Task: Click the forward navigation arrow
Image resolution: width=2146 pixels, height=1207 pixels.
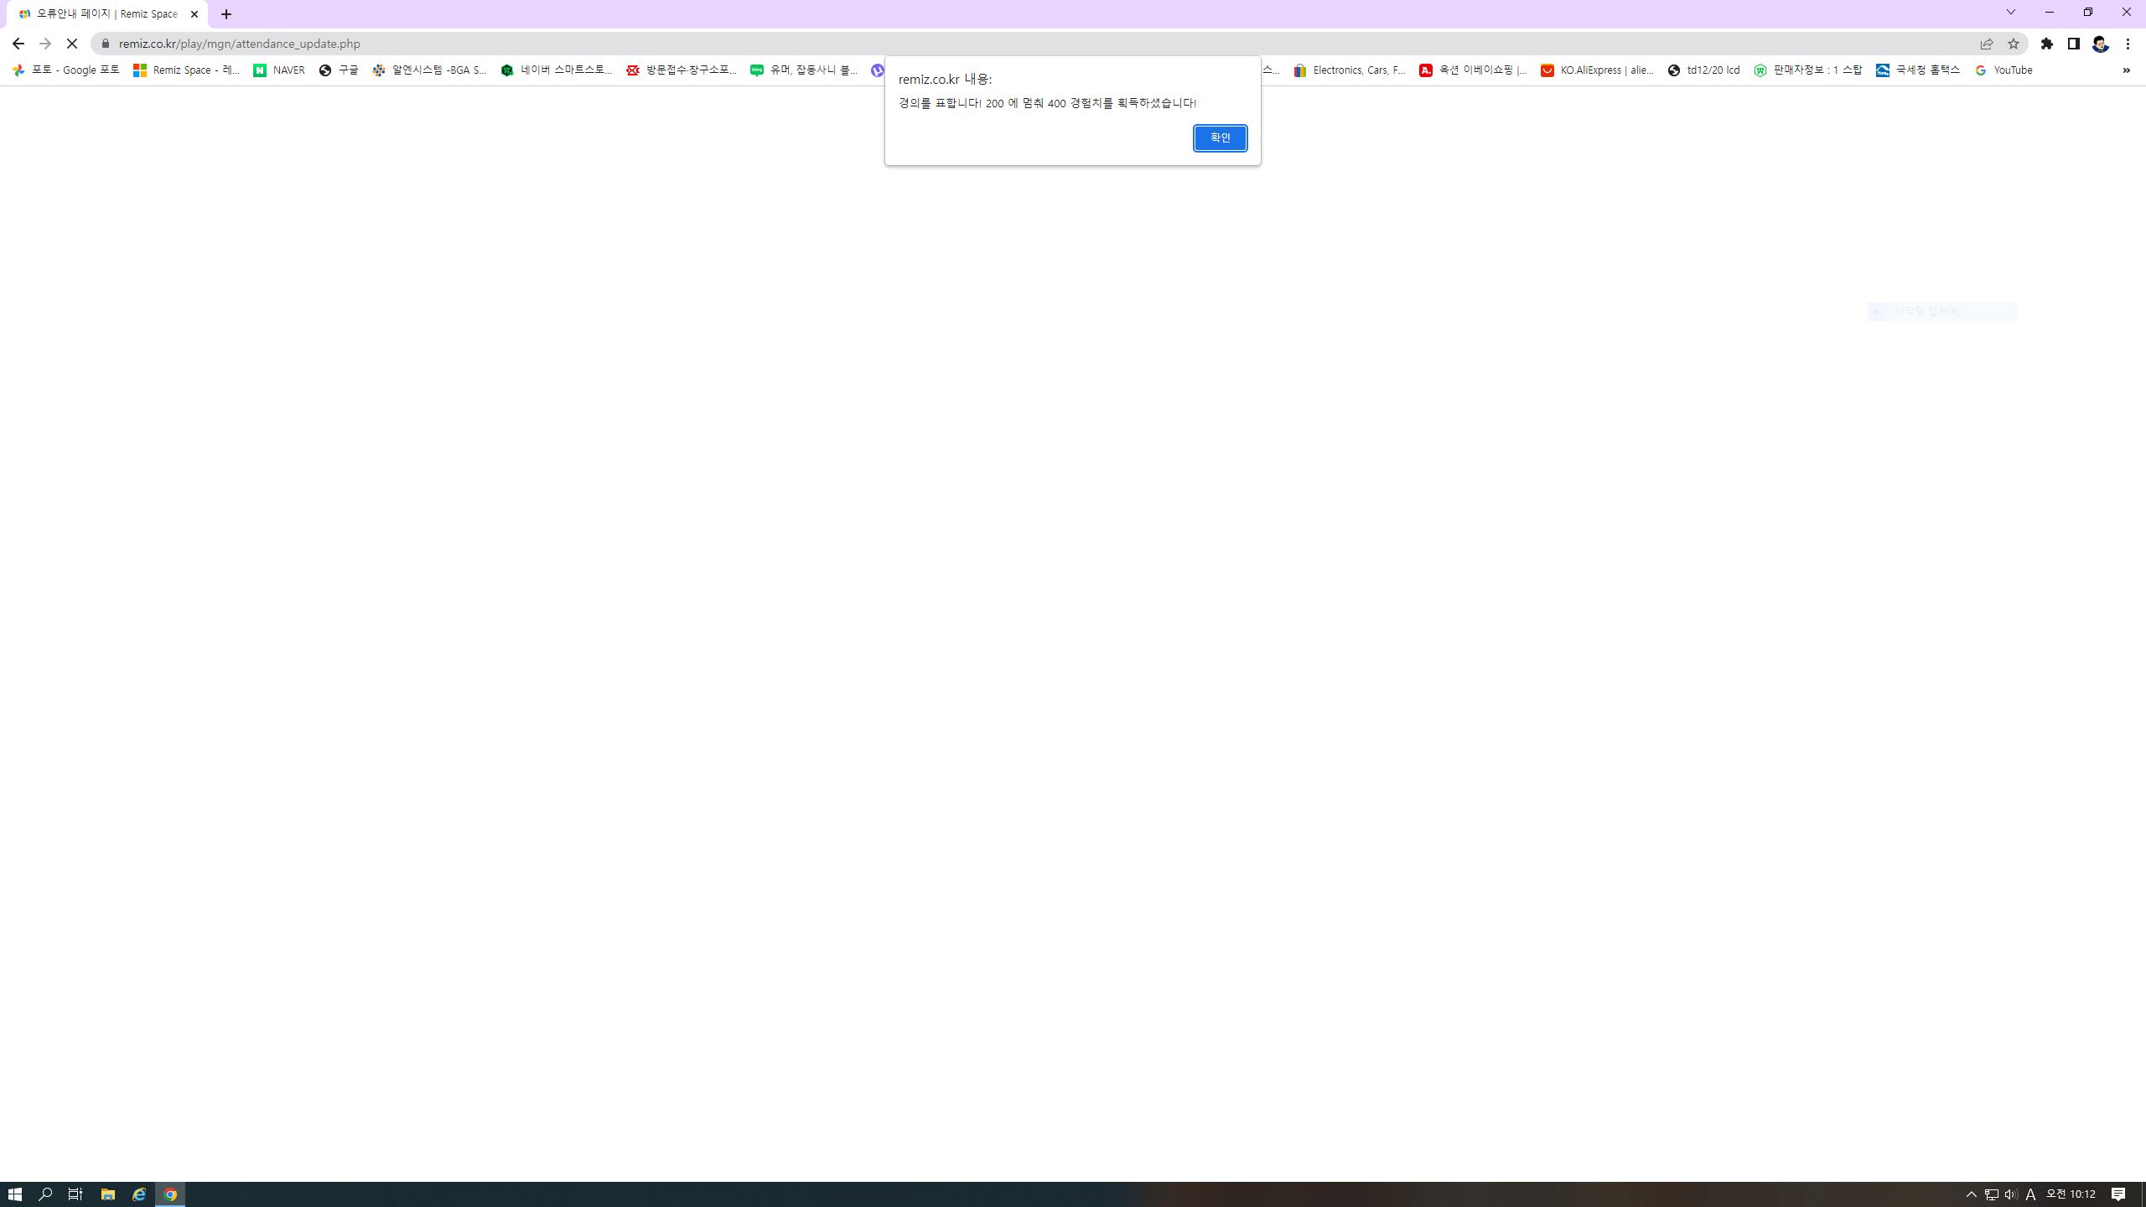Action: coord(45,44)
